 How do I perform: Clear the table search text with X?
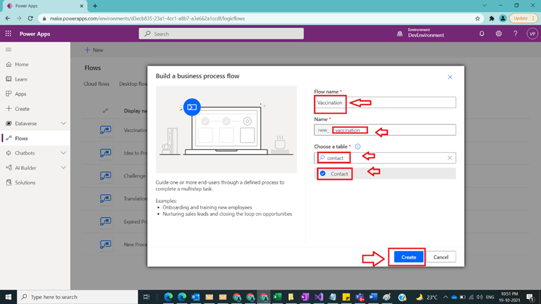point(449,158)
